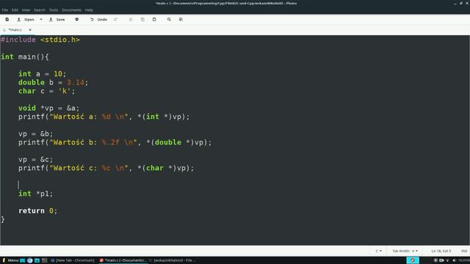Click the Redo toolbar icon
The width and height of the screenshot is (470, 264).
pos(115,20)
